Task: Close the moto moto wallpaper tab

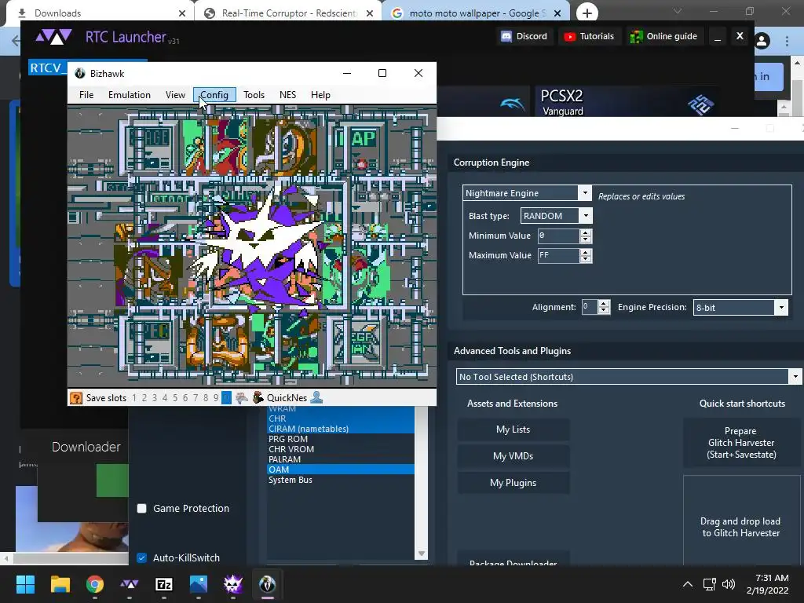Action: point(558,13)
